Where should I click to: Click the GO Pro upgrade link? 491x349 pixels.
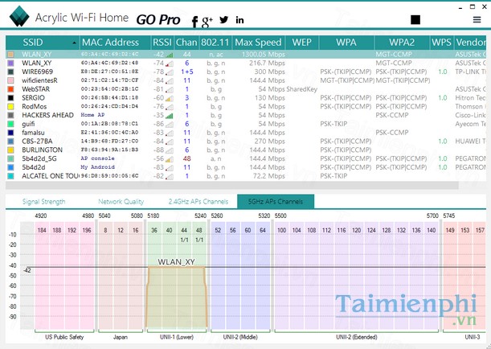[158, 20]
